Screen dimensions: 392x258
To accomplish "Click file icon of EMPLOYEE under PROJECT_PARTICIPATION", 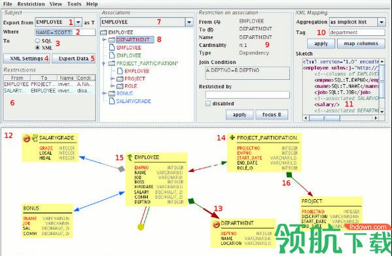I will coord(120,71).
